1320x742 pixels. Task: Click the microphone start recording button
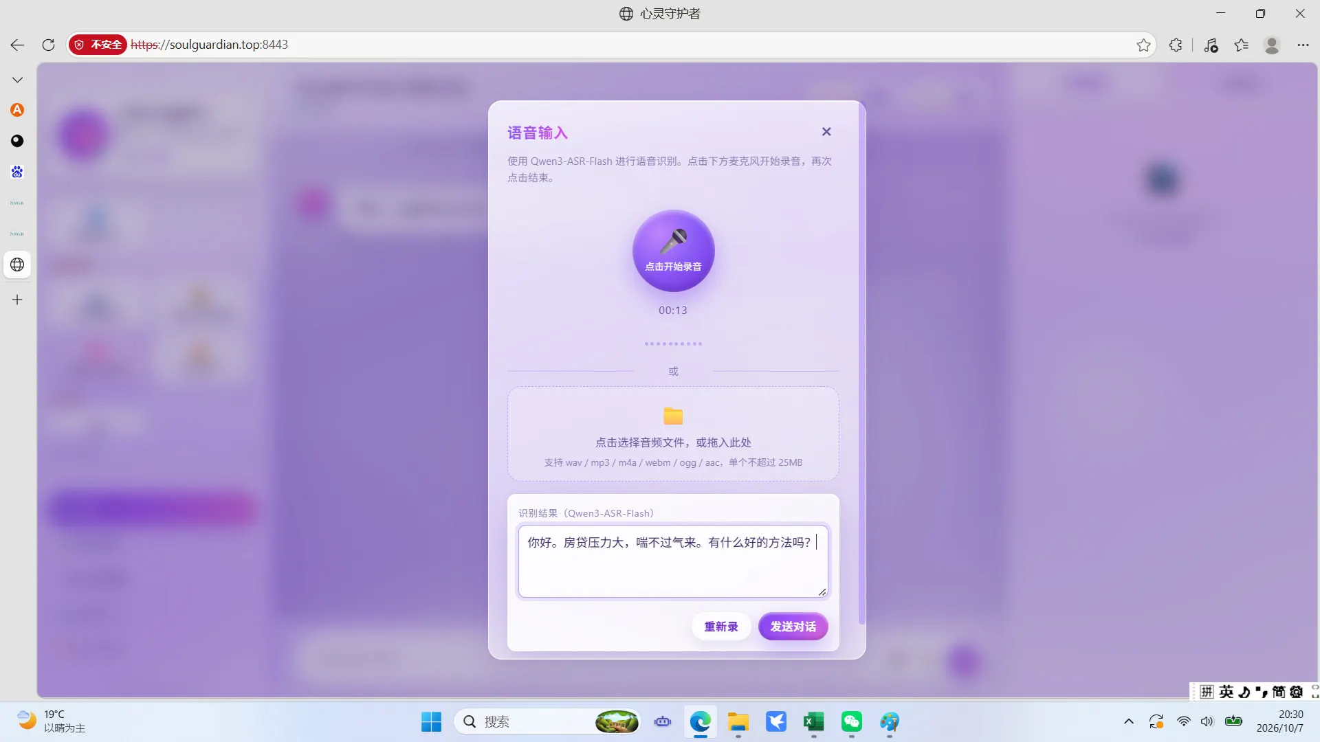tap(673, 251)
